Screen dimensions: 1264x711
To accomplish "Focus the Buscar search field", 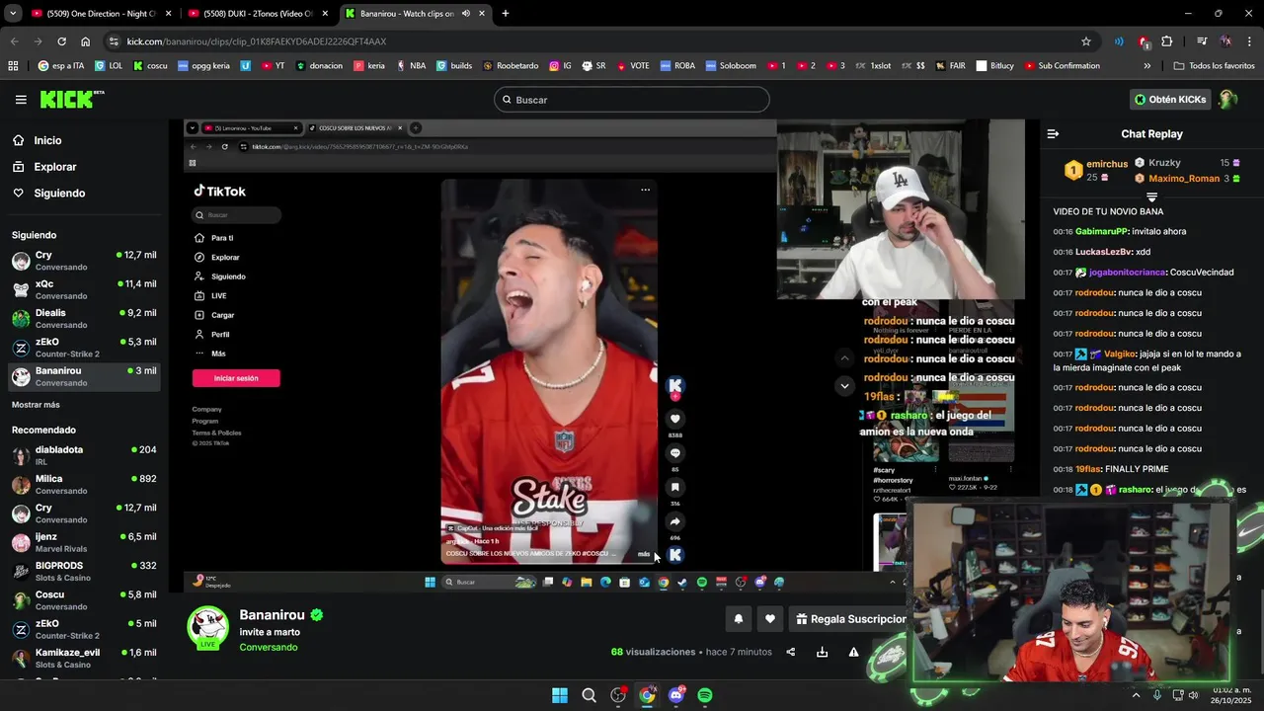I will [x=632, y=100].
